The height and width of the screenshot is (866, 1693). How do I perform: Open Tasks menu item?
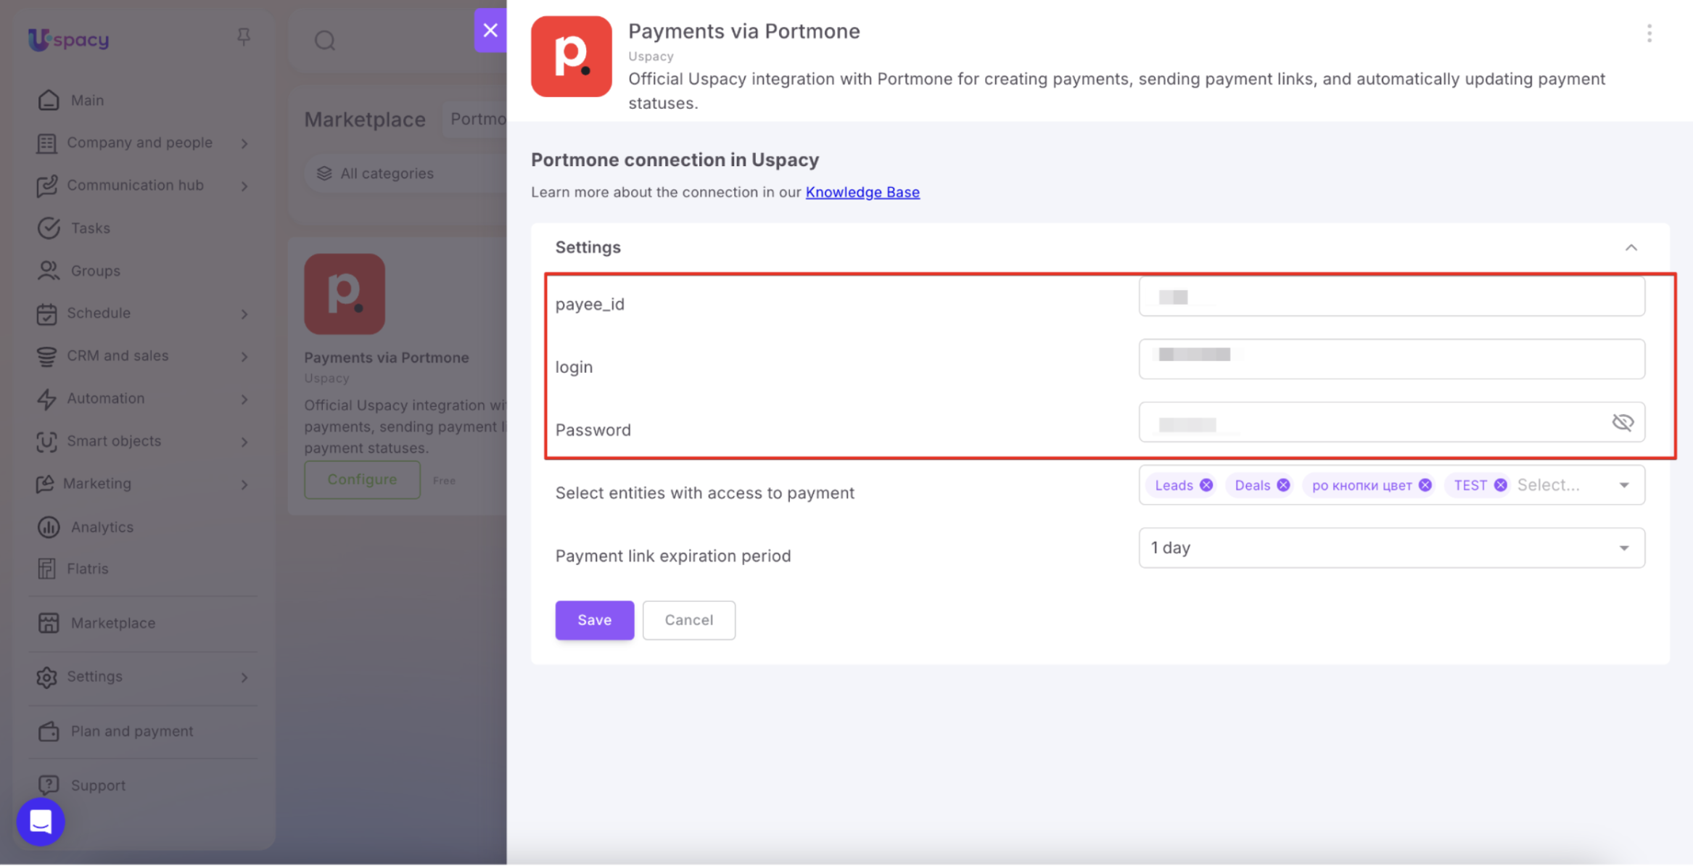click(91, 228)
